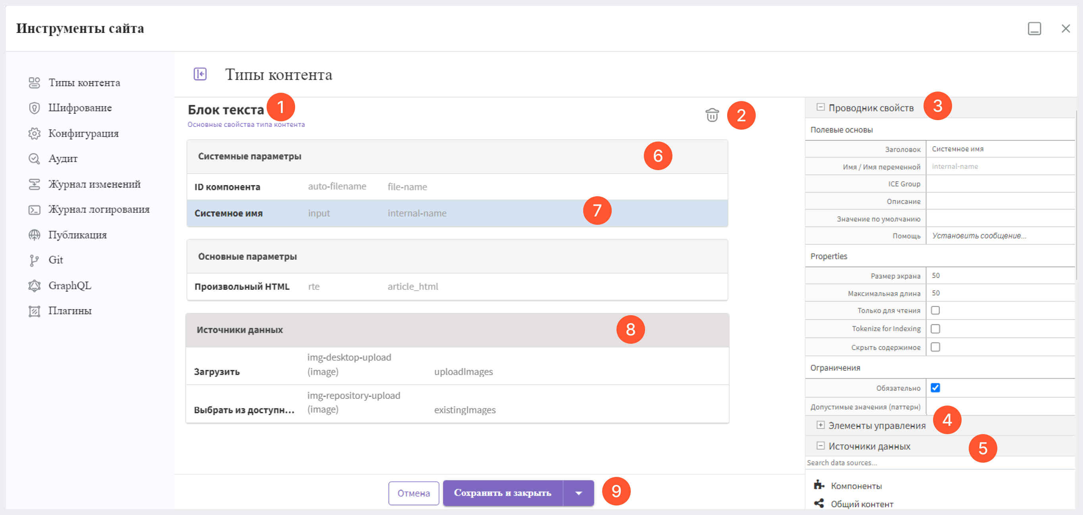
Task: Click the existingImages value
Action: [465, 410]
